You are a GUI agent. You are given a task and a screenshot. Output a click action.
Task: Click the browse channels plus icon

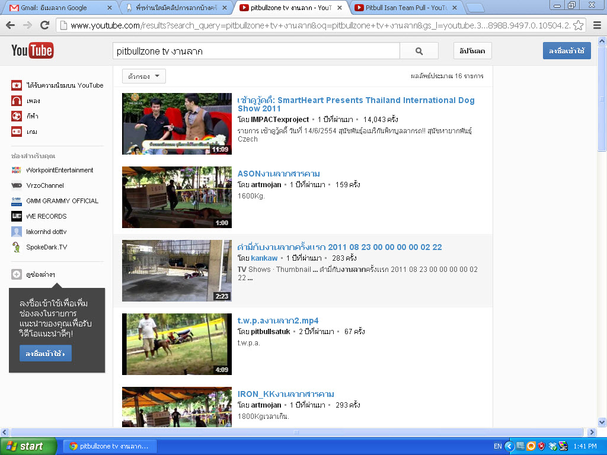pos(16,274)
